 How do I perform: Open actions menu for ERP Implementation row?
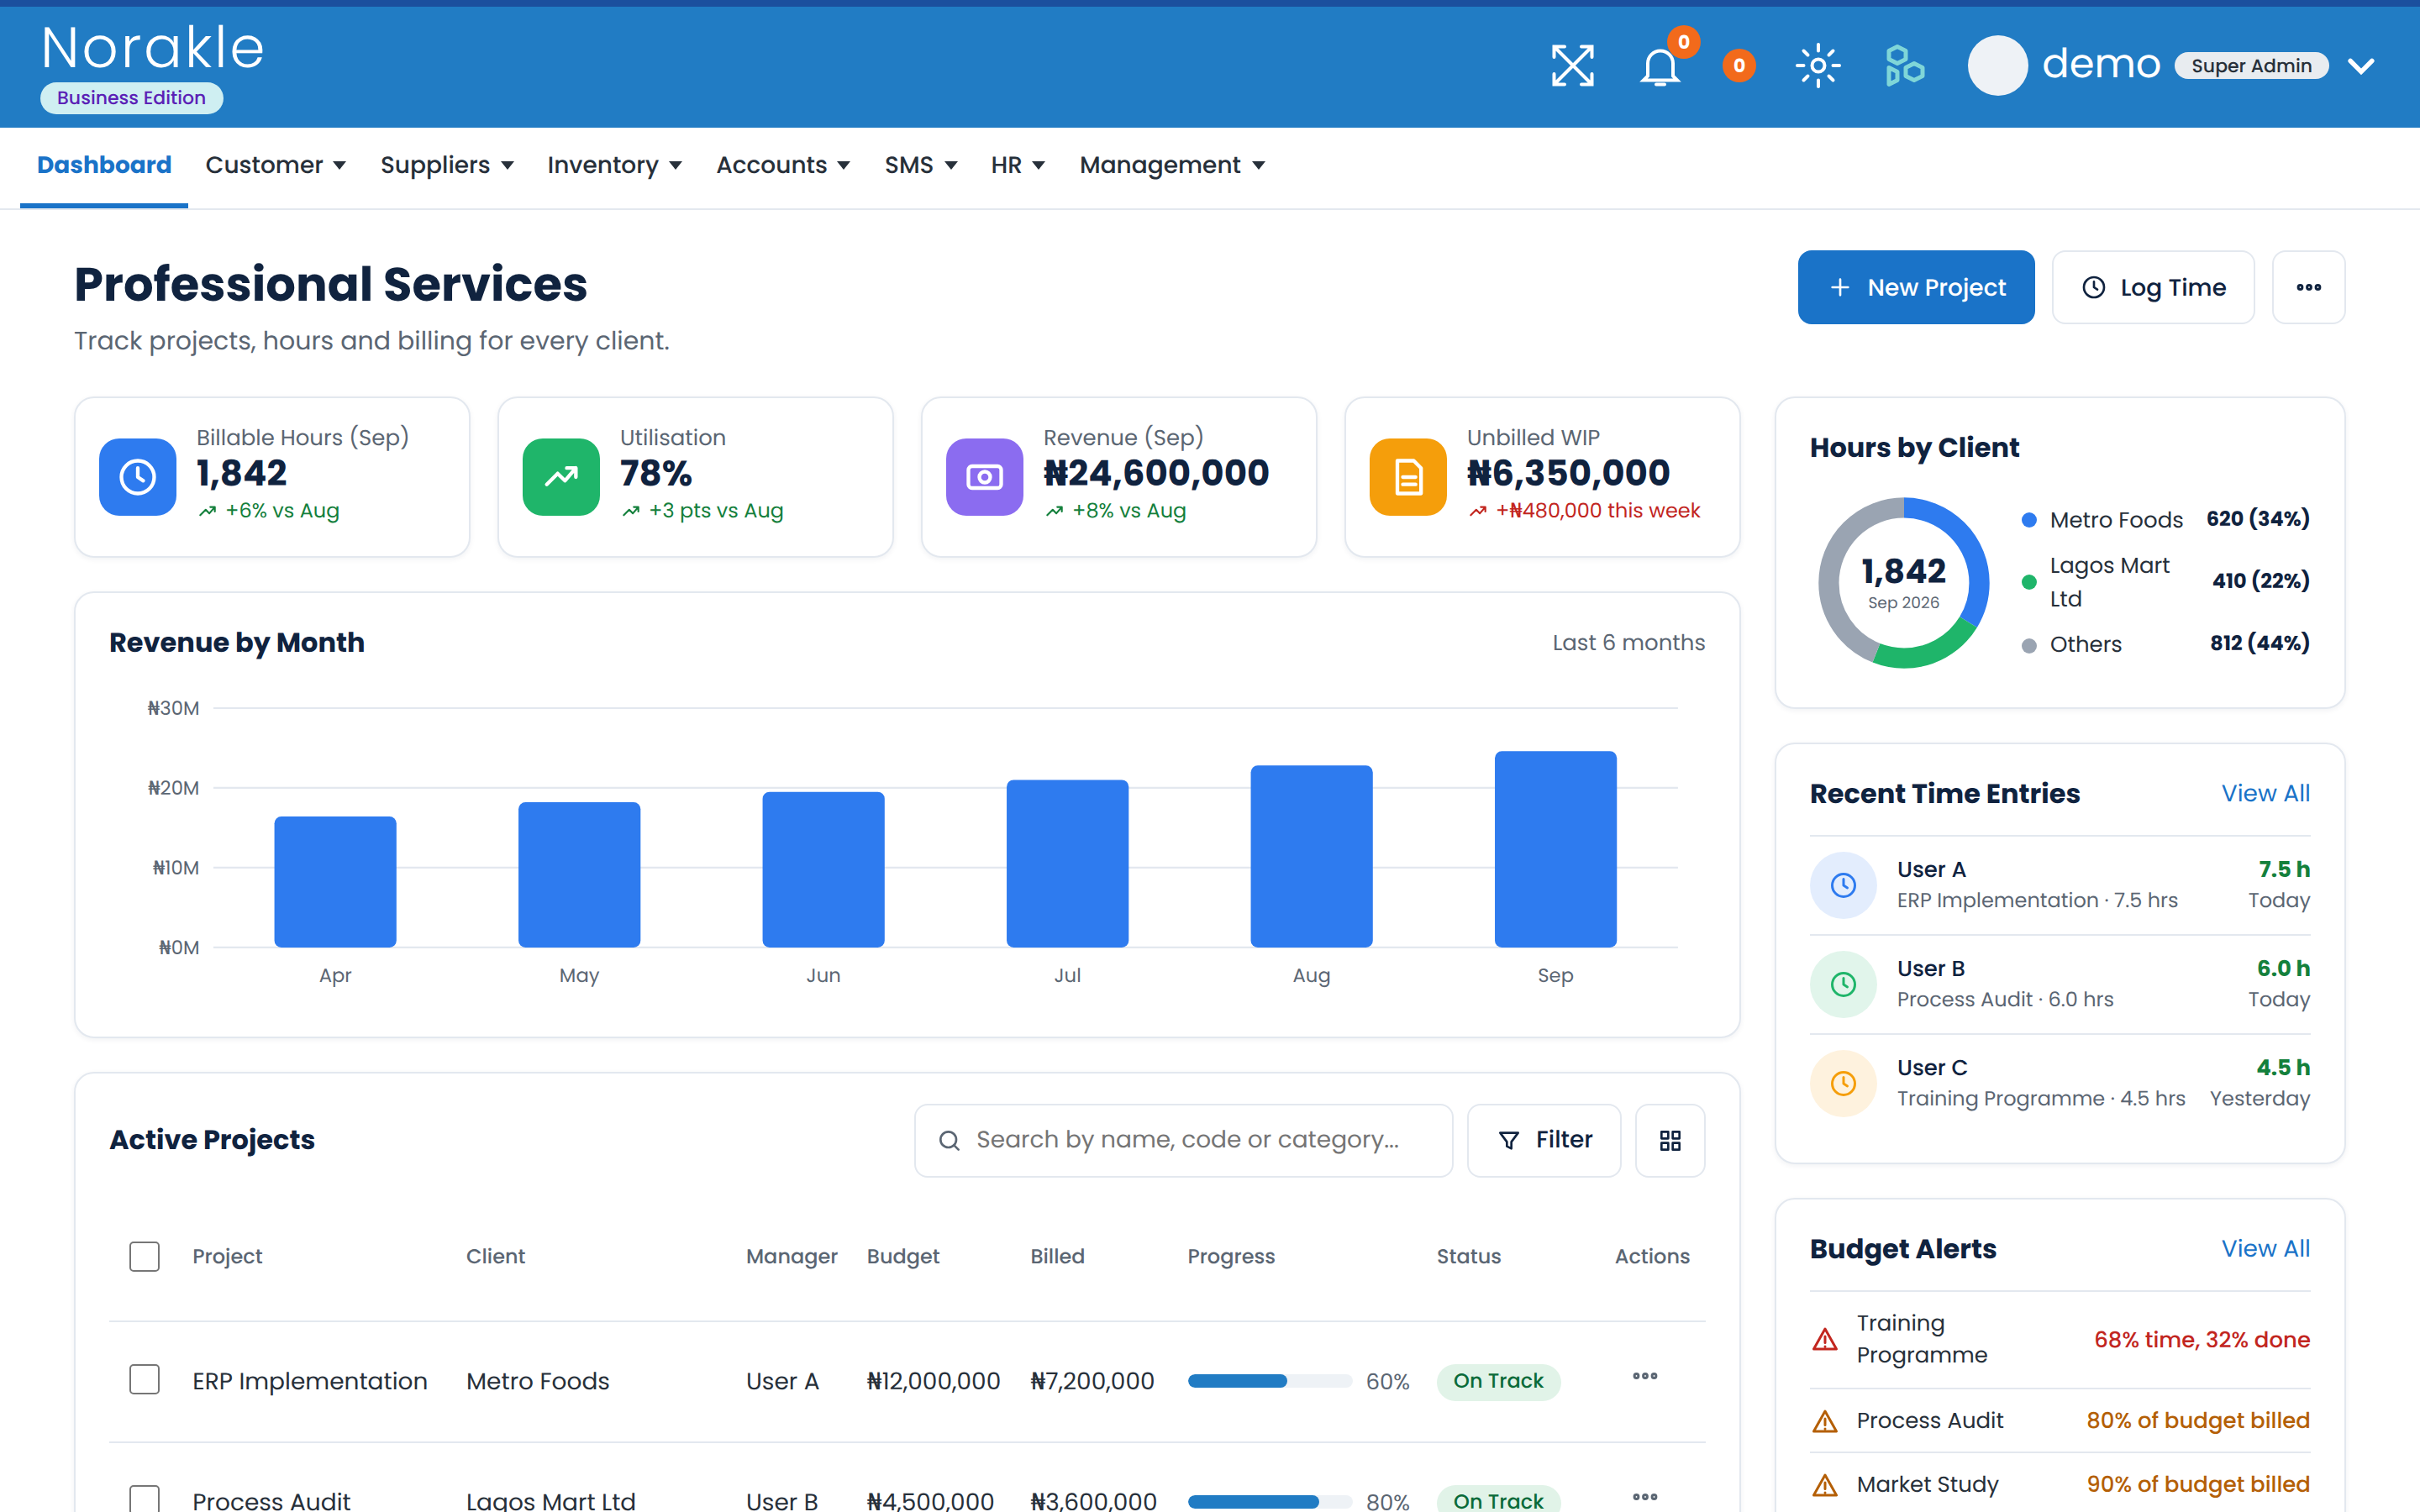(1645, 1377)
